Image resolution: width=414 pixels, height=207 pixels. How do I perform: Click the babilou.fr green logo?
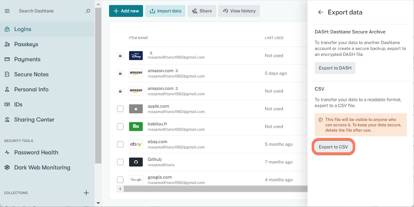136,126
